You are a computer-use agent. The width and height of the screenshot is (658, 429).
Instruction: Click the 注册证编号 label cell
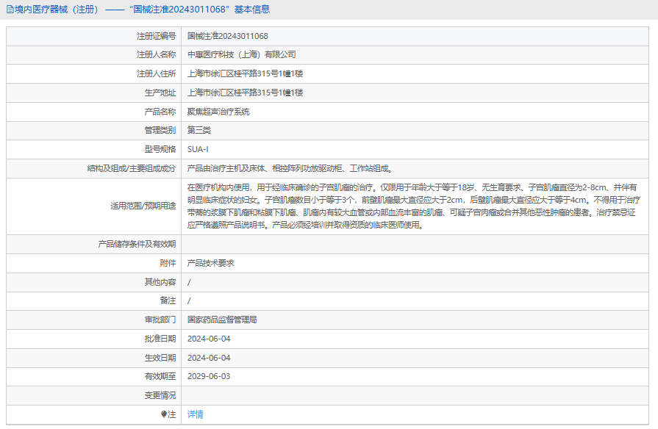(93, 36)
